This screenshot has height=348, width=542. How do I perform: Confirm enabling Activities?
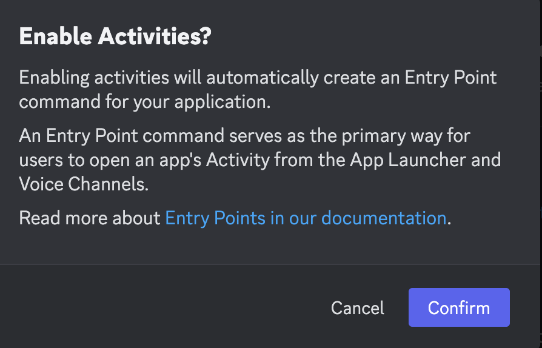(459, 307)
